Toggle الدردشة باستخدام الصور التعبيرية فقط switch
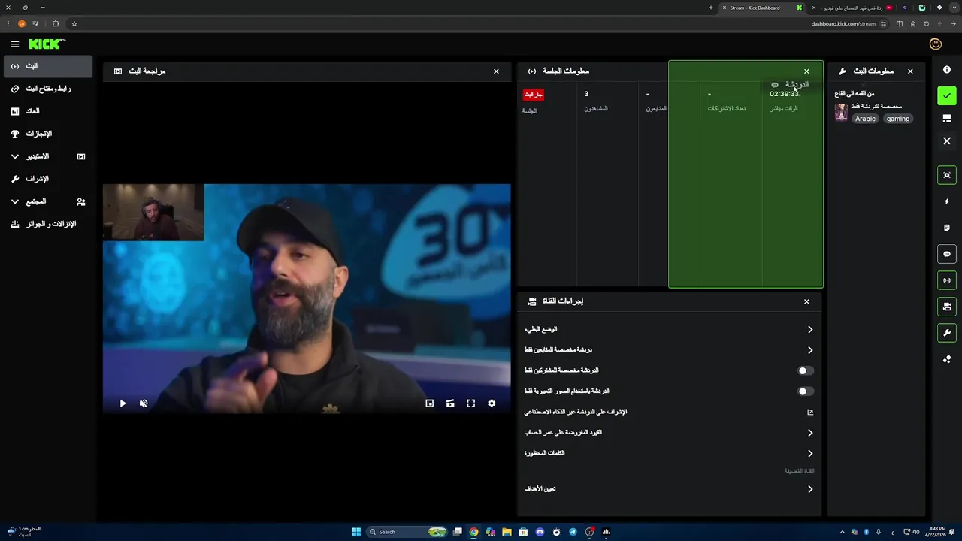This screenshot has width=962, height=541. pyautogui.click(x=806, y=391)
